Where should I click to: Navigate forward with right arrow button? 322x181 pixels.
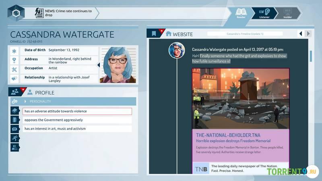[x=308, y=34]
